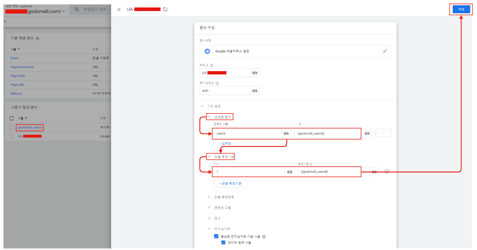Screen dimensions: 477x250
Task: Open the UA- variable in user-defined list
Action: point(30,136)
